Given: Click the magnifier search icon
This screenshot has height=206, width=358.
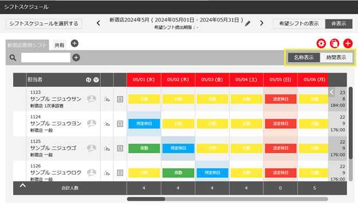Looking at the screenshot, I should 13,57.
